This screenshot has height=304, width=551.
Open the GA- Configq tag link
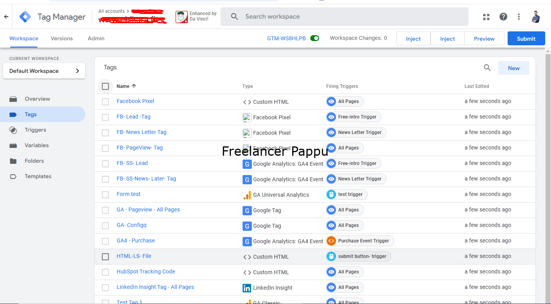point(131,225)
